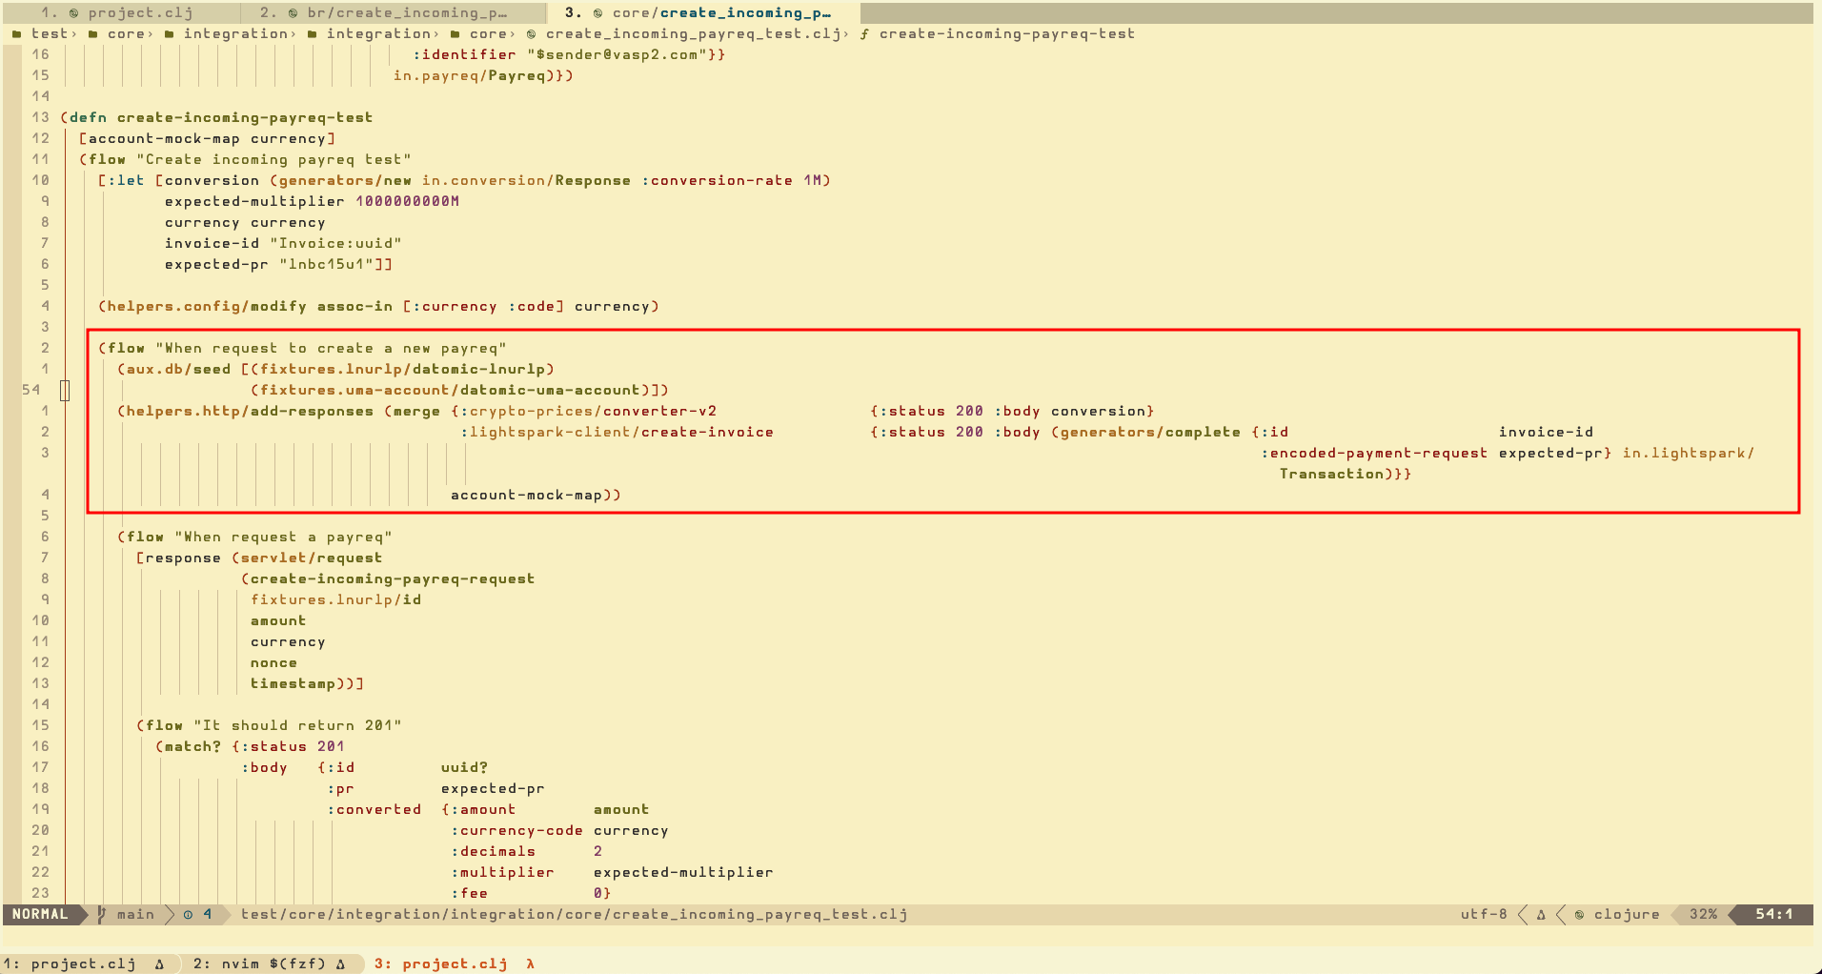The height and width of the screenshot is (974, 1822).
Task: Click the OS logo icon in the statusline
Action: 1541,915
